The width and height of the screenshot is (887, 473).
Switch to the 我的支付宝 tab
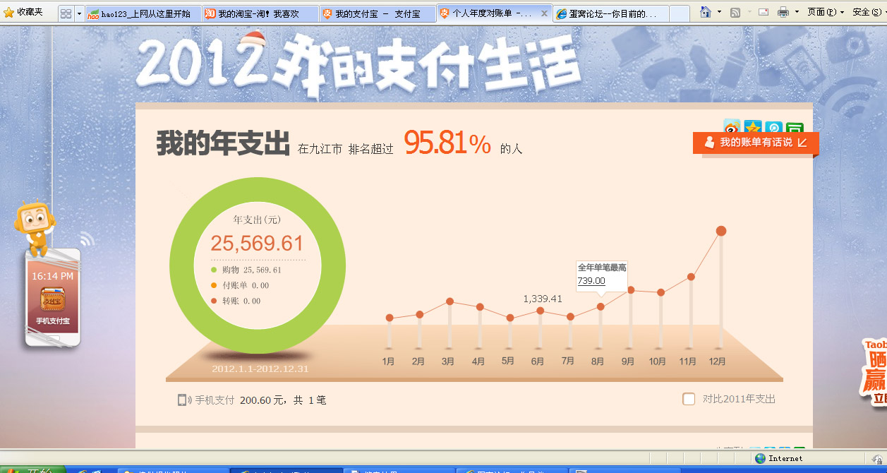coord(377,14)
